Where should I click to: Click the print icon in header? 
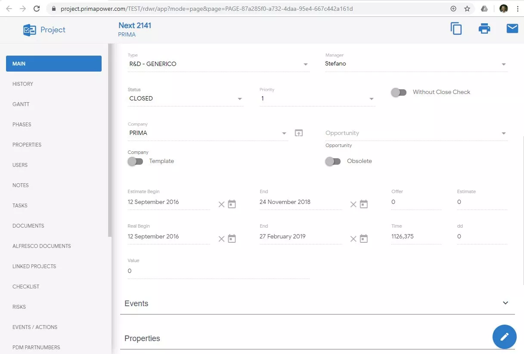484,29
